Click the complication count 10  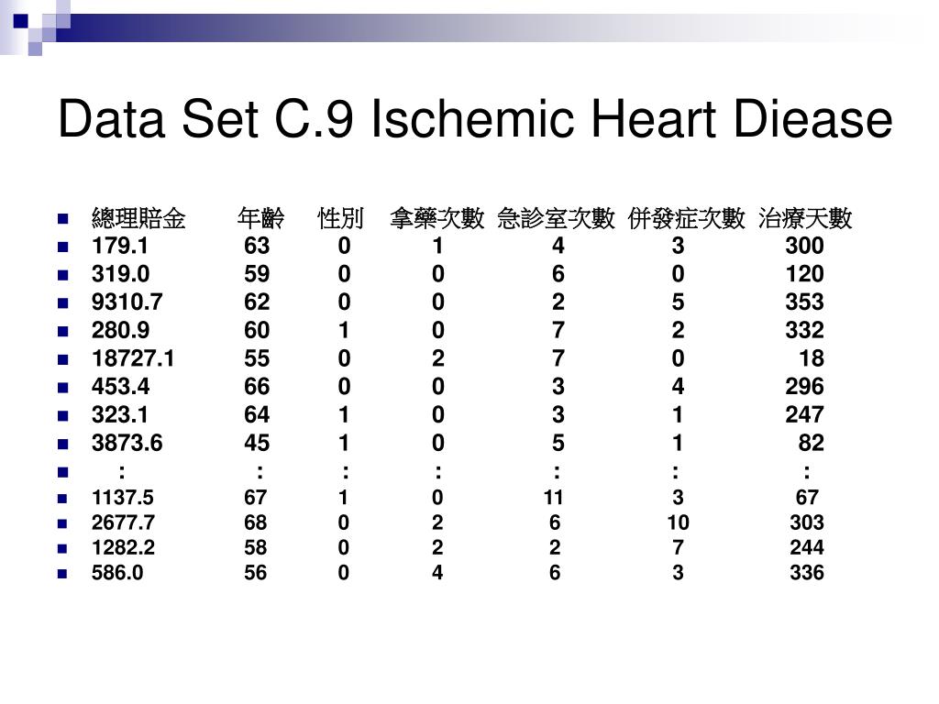(678, 522)
